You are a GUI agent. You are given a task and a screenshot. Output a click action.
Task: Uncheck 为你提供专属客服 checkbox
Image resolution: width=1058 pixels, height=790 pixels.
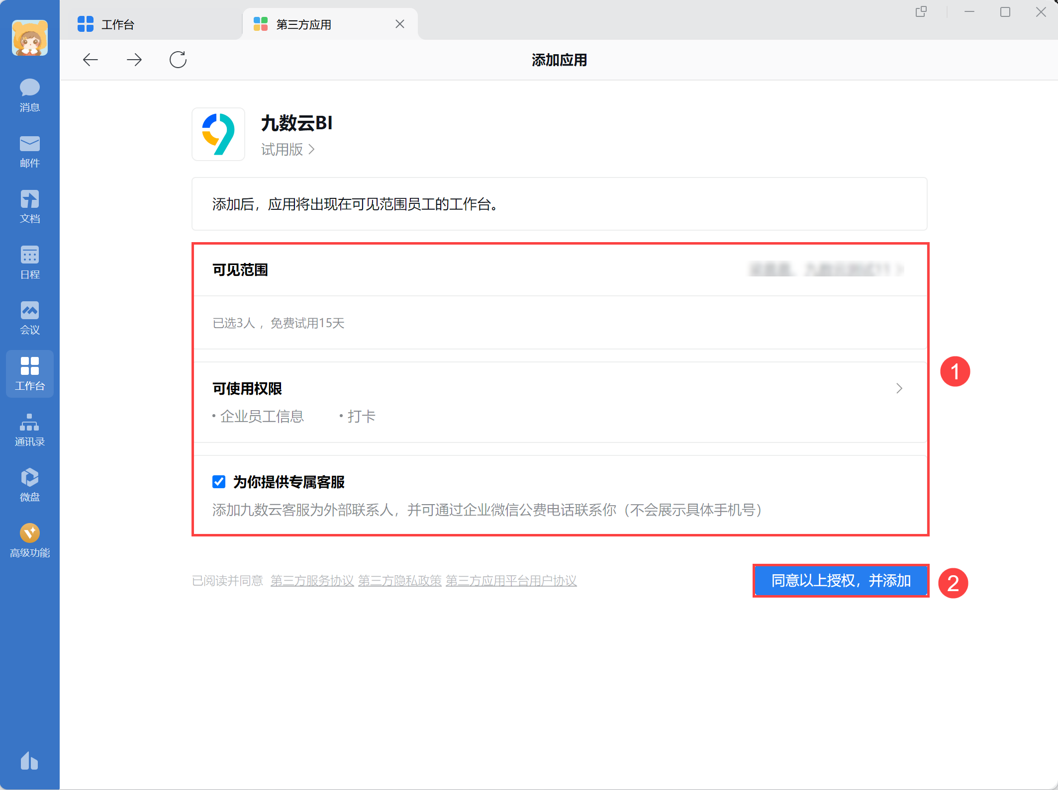[x=219, y=482]
